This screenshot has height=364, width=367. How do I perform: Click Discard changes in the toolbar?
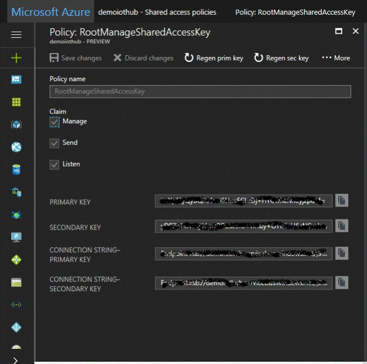[143, 58]
